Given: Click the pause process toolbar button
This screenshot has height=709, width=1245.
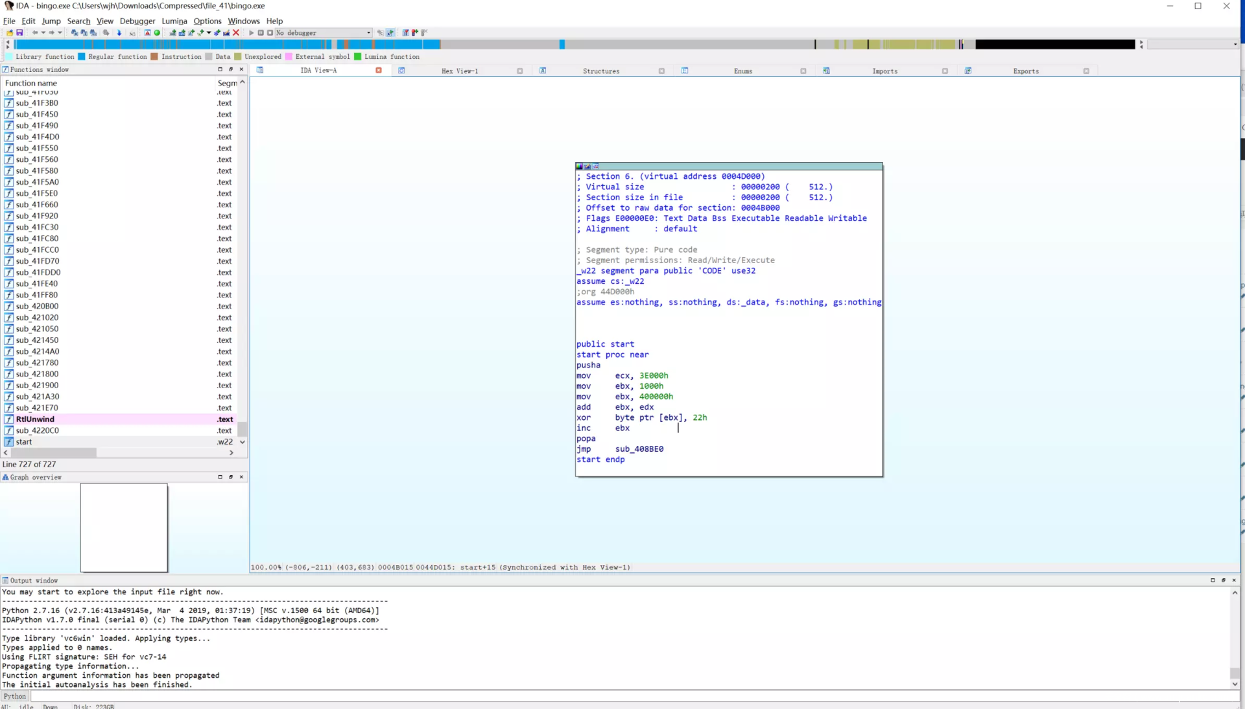Looking at the screenshot, I should click(261, 32).
